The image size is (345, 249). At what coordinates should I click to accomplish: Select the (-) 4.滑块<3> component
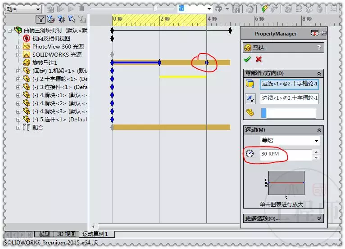coord(60,111)
